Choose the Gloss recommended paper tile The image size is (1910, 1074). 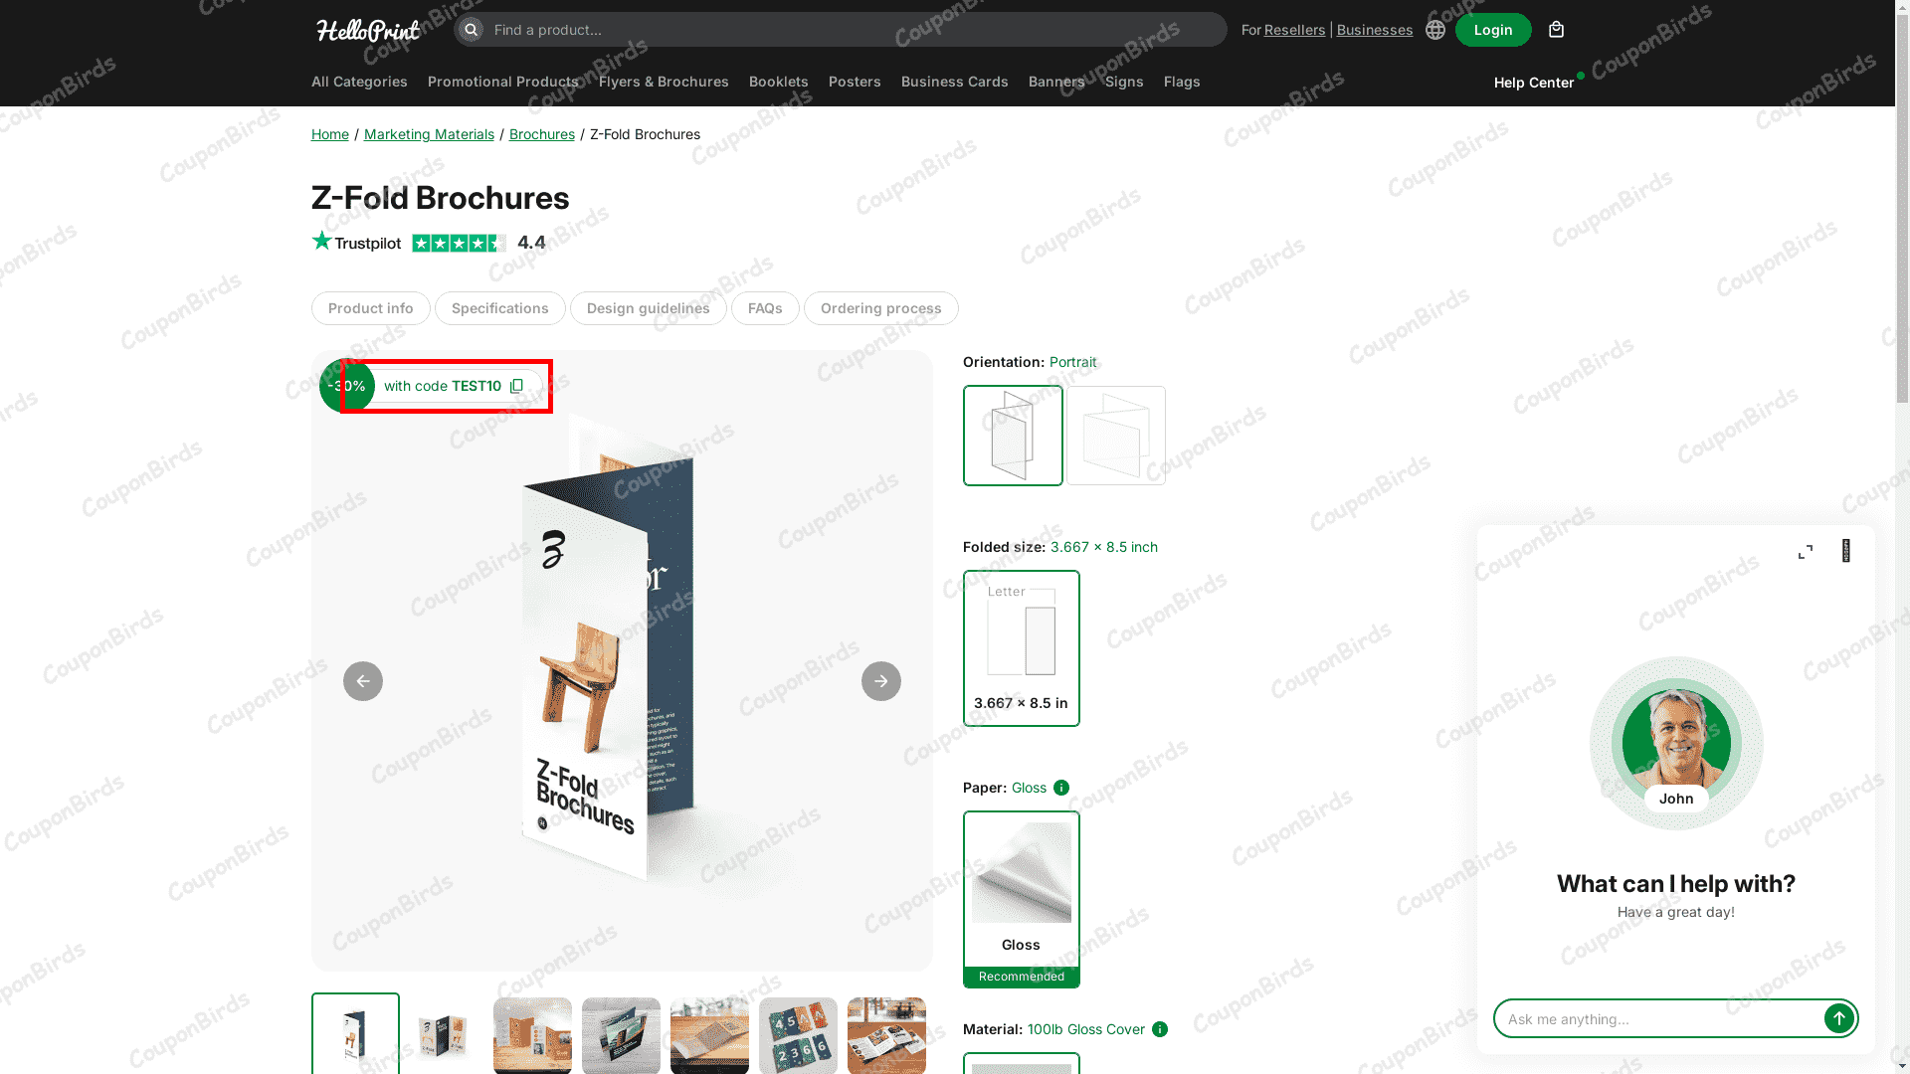click(1022, 899)
